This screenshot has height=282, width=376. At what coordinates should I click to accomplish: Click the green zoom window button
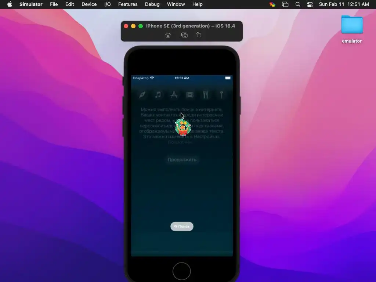coord(141,26)
